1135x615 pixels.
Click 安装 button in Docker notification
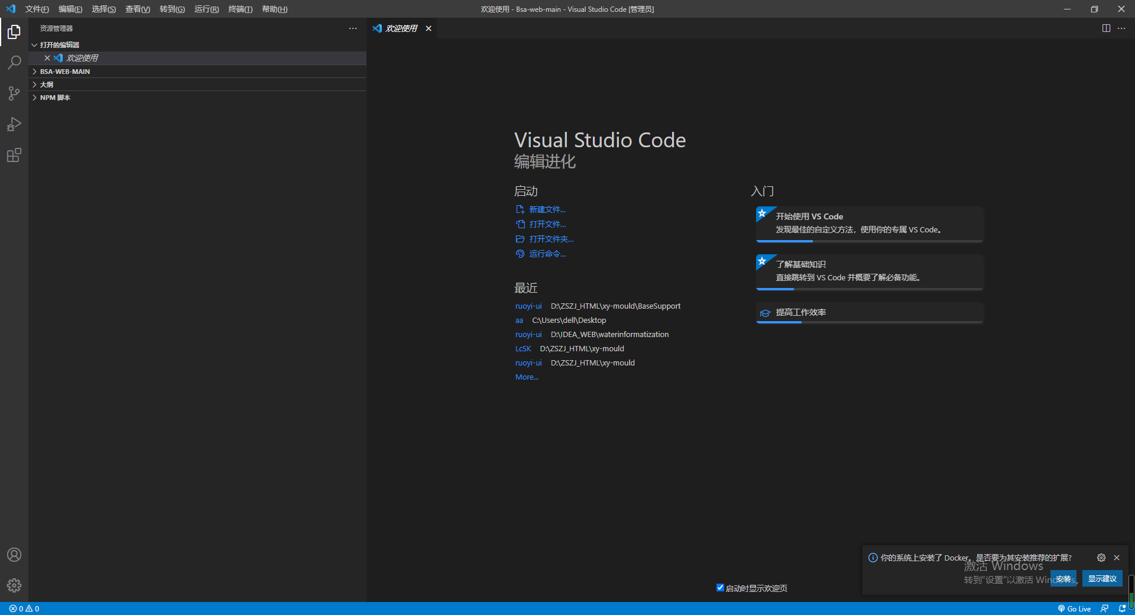pos(1063,578)
